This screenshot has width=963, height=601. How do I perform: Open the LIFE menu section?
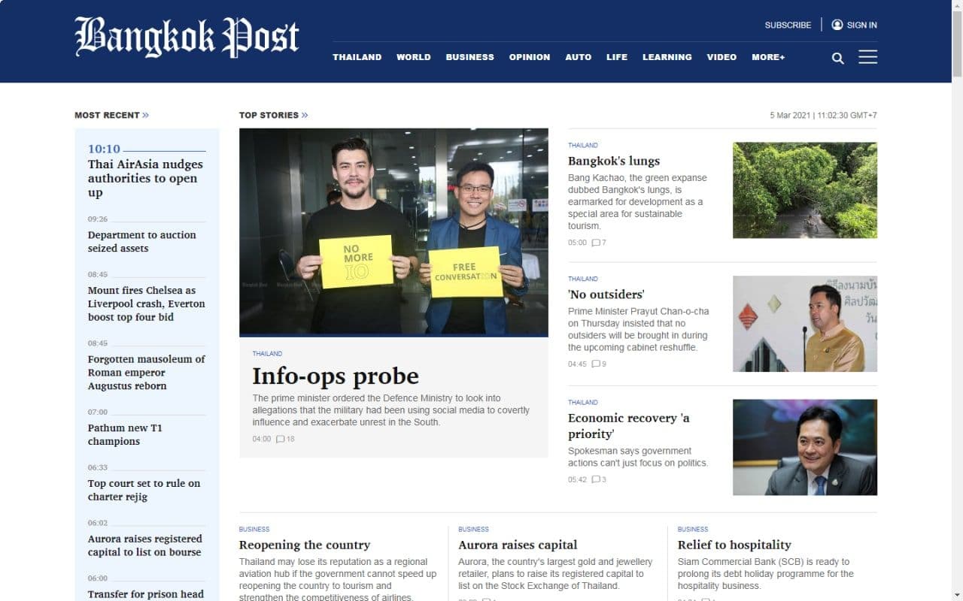[617, 57]
